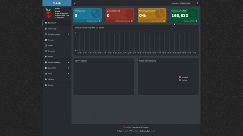
Task: Click the Pi-hole raspberry logo
Action: [x=49, y=13]
